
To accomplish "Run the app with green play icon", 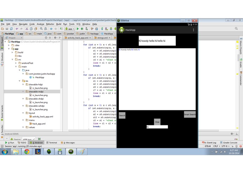I will click(78, 29).
